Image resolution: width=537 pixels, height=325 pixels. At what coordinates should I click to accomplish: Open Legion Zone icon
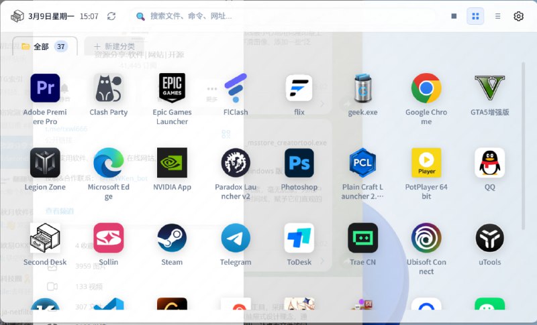point(45,163)
